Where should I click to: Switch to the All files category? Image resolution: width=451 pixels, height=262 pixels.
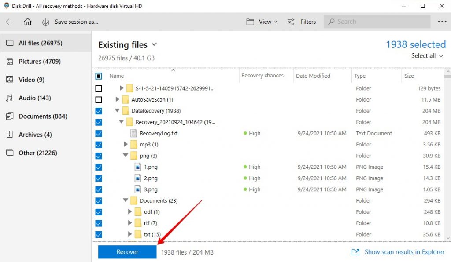click(37, 43)
